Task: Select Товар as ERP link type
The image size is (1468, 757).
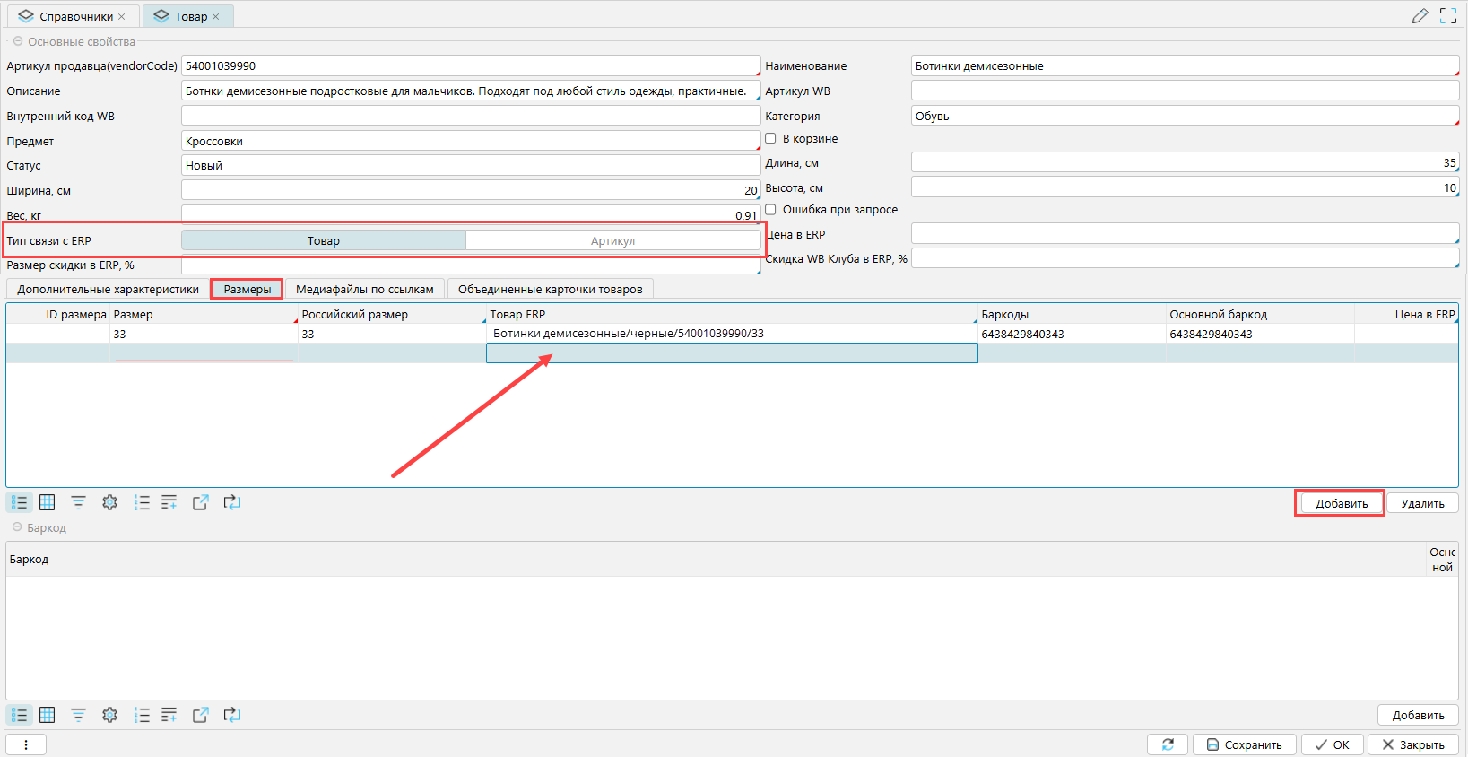Action: (324, 240)
